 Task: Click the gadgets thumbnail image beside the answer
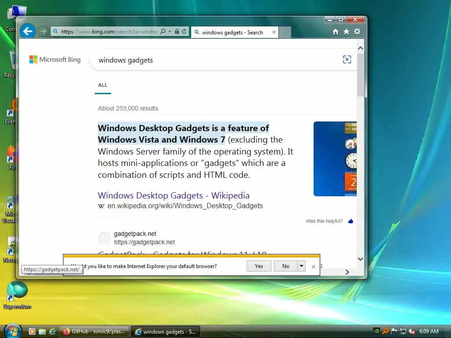(x=335, y=159)
